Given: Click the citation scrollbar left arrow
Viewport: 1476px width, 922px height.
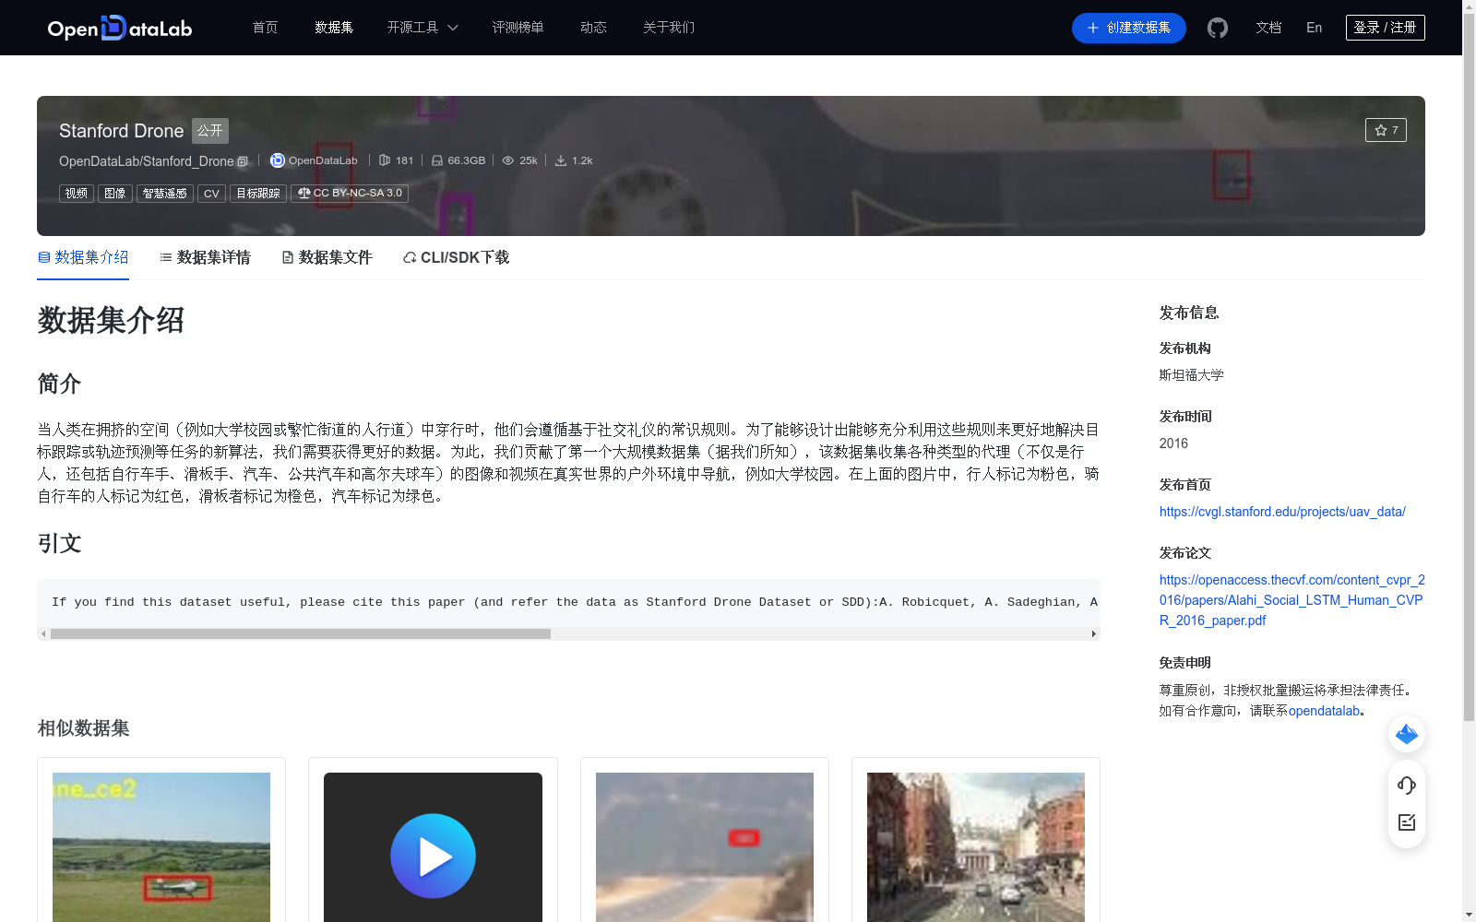Looking at the screenshot, I should [43, 634].
